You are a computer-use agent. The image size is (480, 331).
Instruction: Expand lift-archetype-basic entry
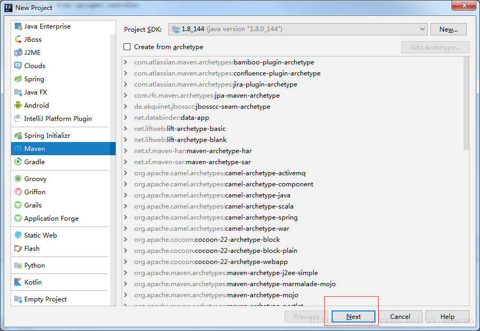[126, 128]
